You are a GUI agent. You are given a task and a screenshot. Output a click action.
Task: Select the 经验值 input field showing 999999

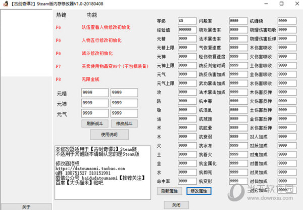tap(187, 30)
